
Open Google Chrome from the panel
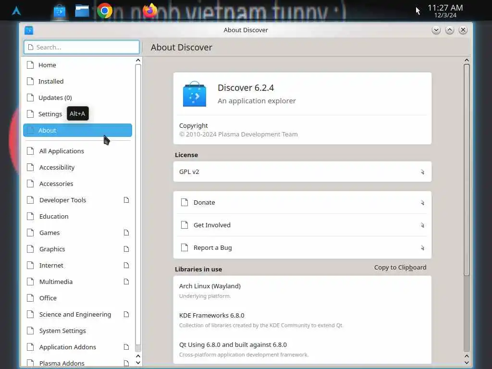pos(104,11)
